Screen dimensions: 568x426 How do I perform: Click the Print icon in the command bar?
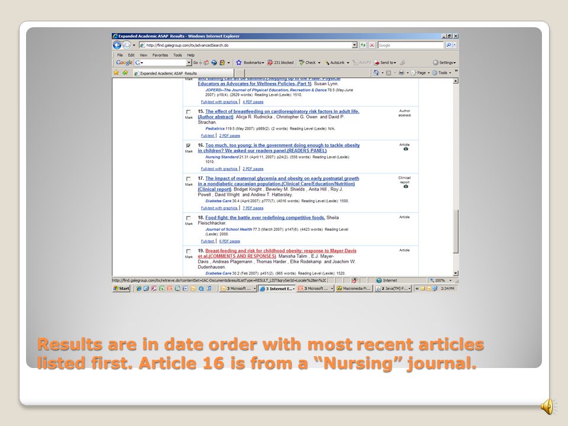click(x=401, y=73)
